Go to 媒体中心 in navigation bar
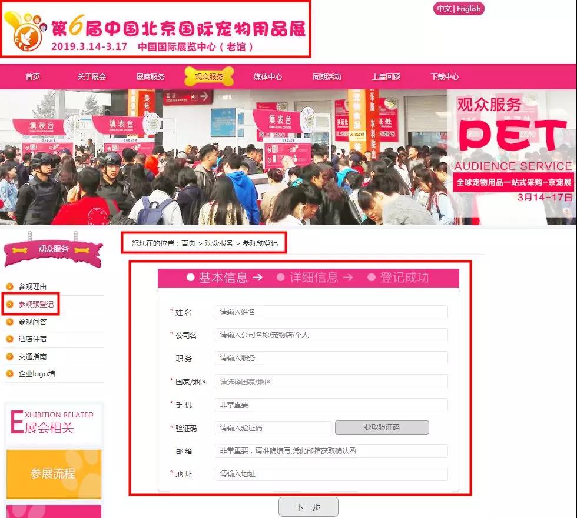Screen dimensions: 577x518 (x=268, y=77)
